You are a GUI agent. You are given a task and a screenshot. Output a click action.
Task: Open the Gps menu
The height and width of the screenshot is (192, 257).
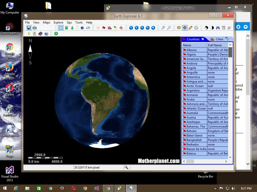69,22
